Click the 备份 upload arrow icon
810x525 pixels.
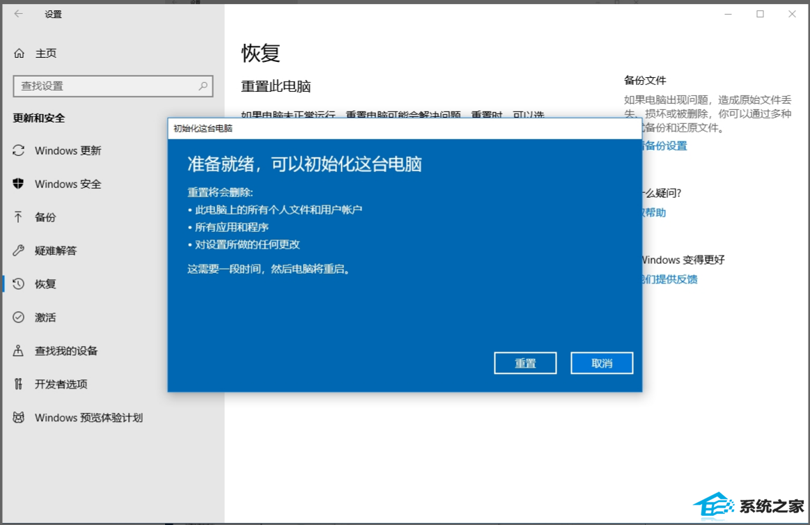pos(19,217)
